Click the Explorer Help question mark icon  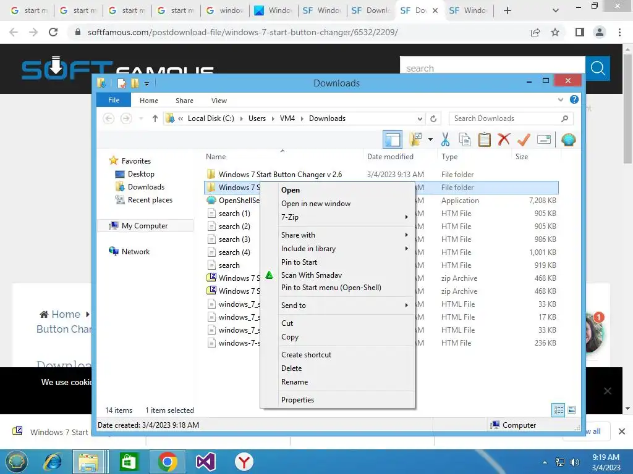[574, 99]
